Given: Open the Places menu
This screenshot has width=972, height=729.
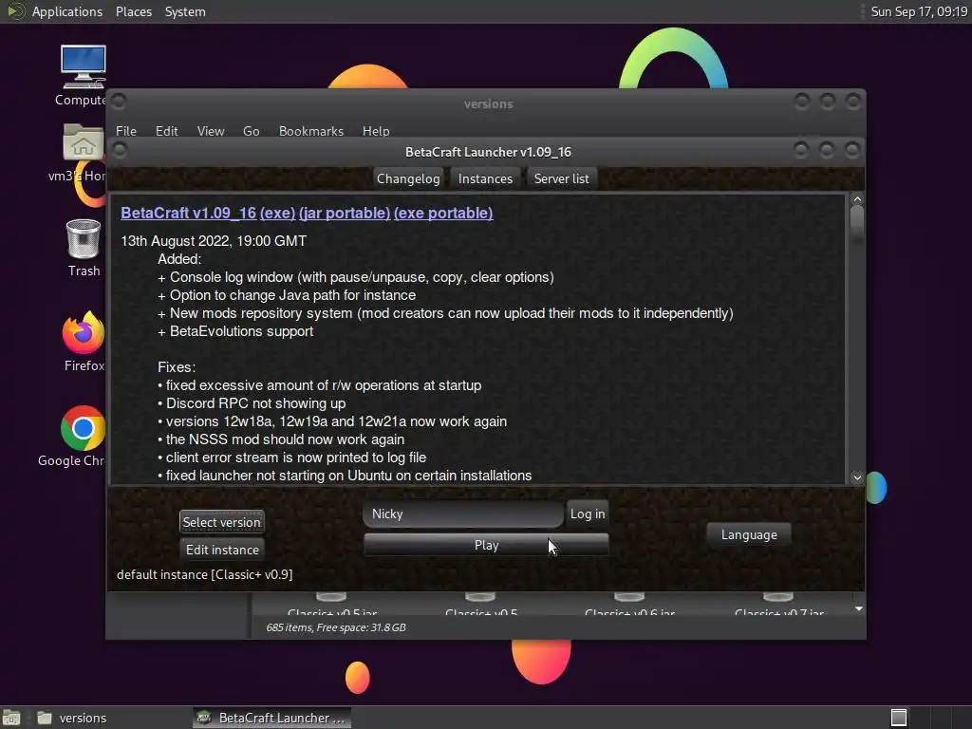Looking at the screenshot, I should 134,11.
